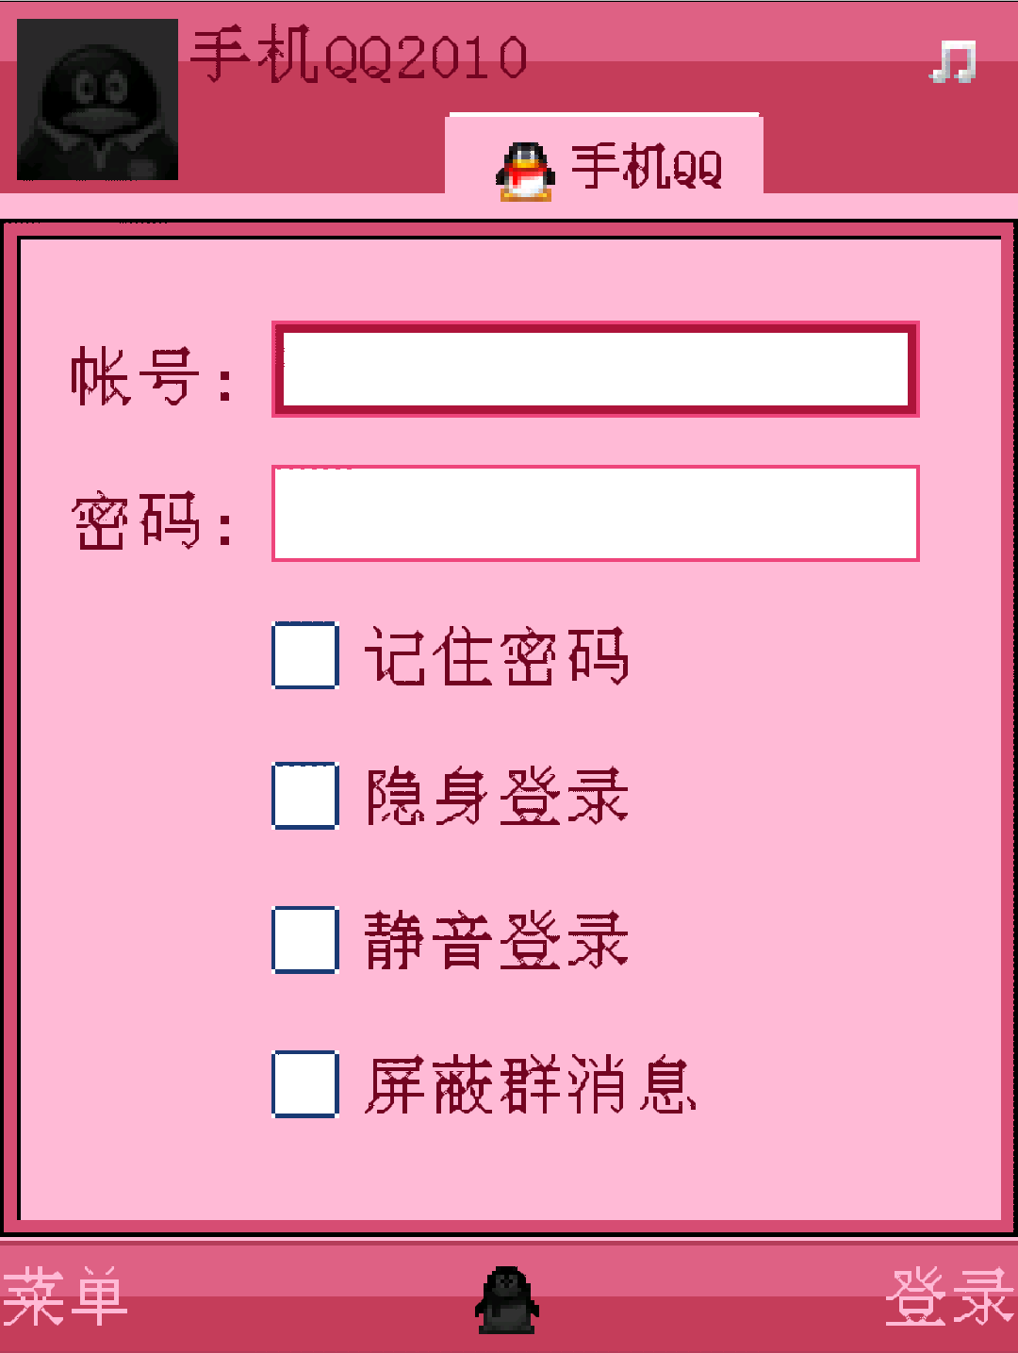Click the 静音登录 option text
Image resolution: width=1018 pixels, height=1353 pixels.
pos(497,940)
